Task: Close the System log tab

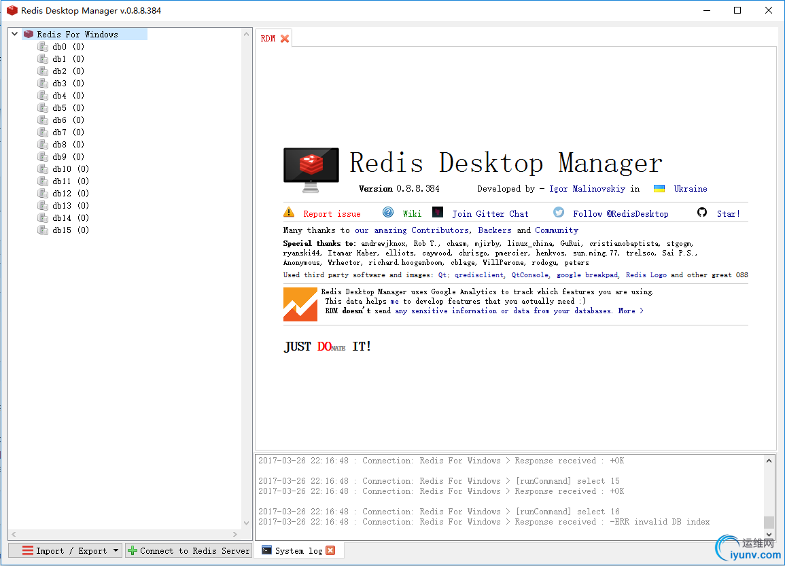Action: pos(330,550)
